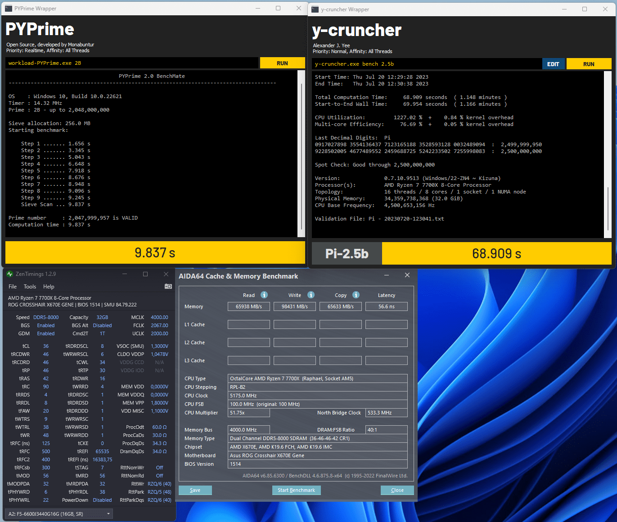Click Memory Write value 98431 MB/s
The image size is (617, 522).
295,306
